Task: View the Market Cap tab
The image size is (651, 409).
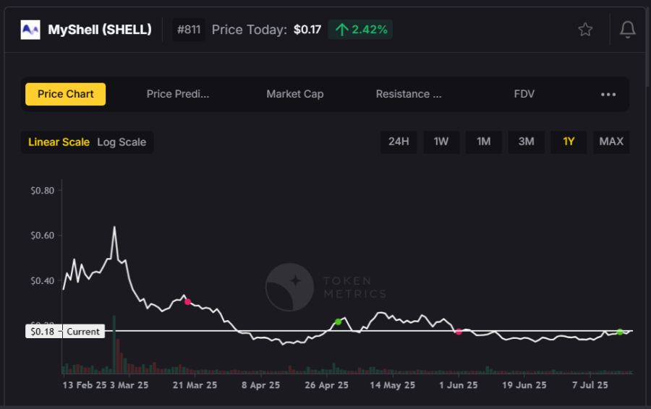Action: (295, 94)
